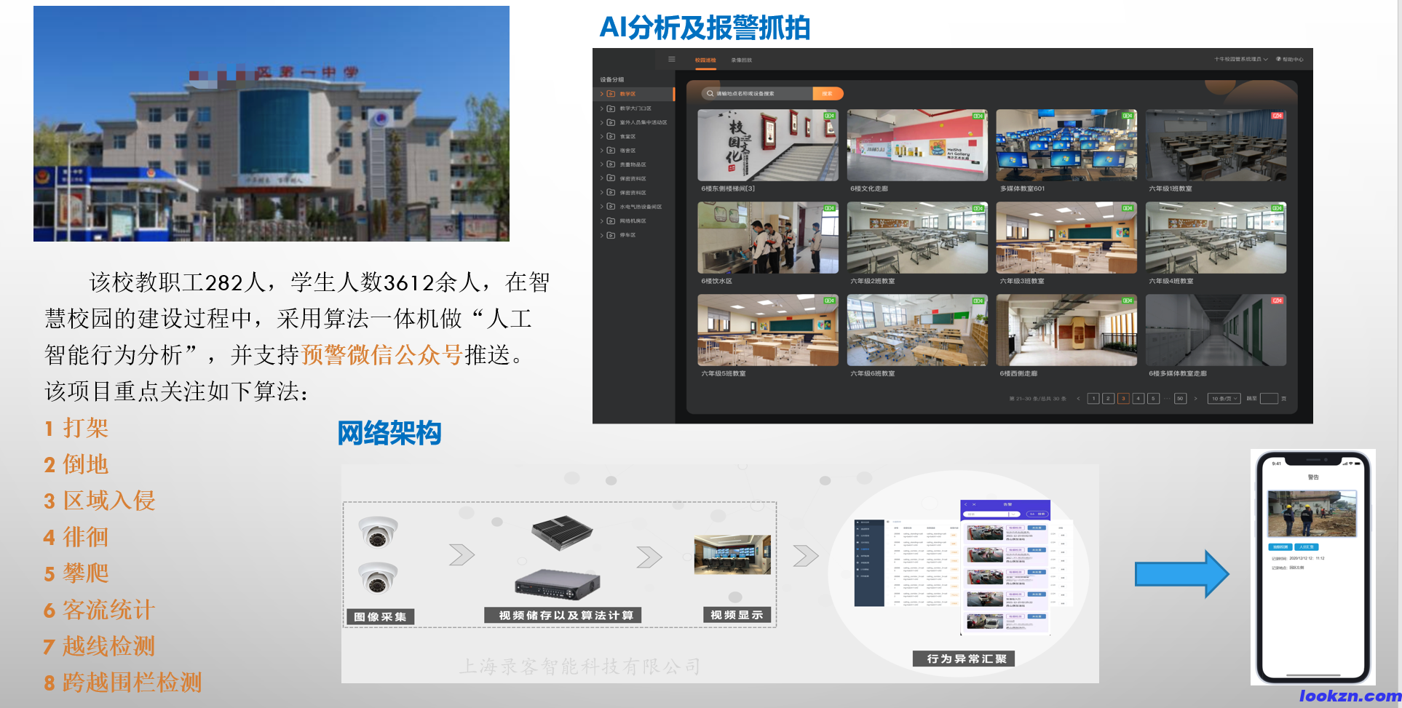The width and height of the screenshot is (1402, 708).
Task: Click the folder icon next to 教学区
Action: click(611, 95)
